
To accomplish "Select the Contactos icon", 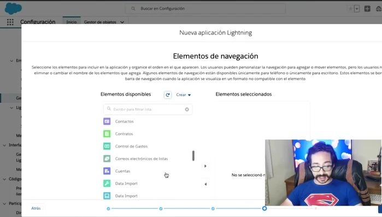I will (x=107, y=121).
